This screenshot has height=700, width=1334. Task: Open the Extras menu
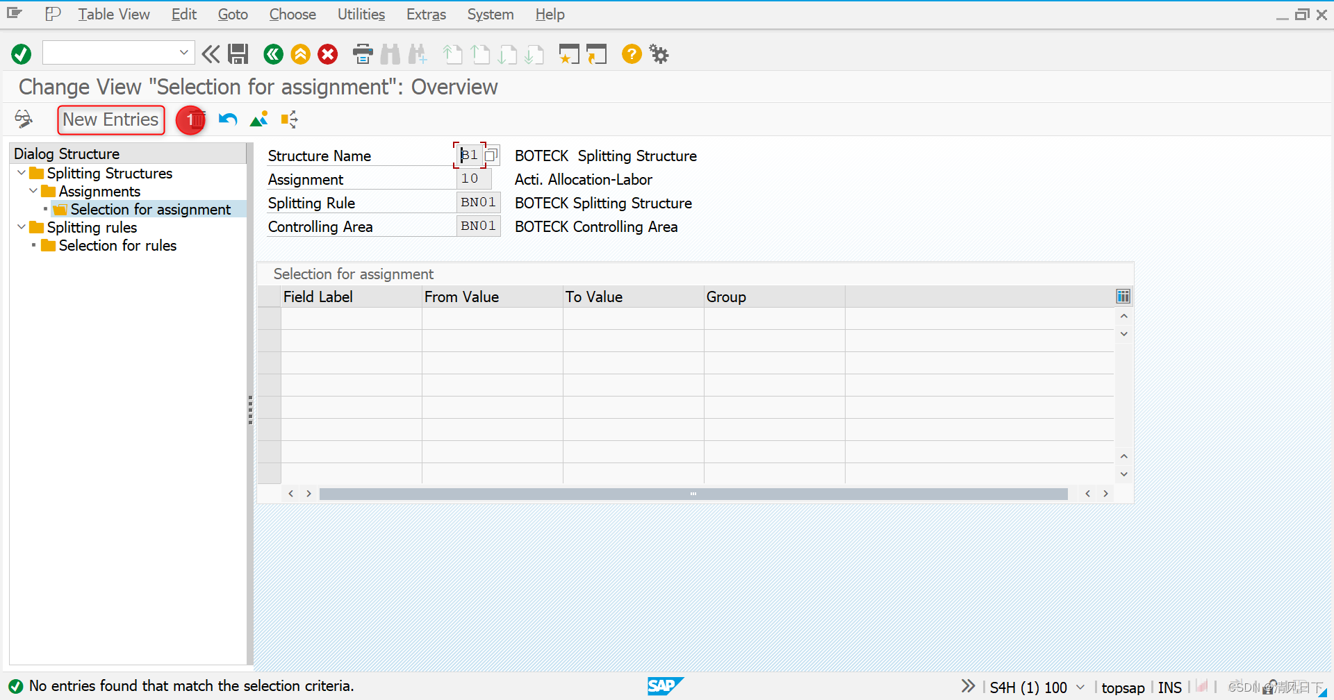pos(426,14)
